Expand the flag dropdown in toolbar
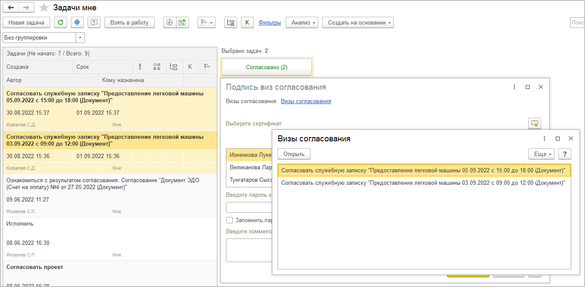Image resolution: width=585 pixels, height=287 pixels. tap(206, 23)
